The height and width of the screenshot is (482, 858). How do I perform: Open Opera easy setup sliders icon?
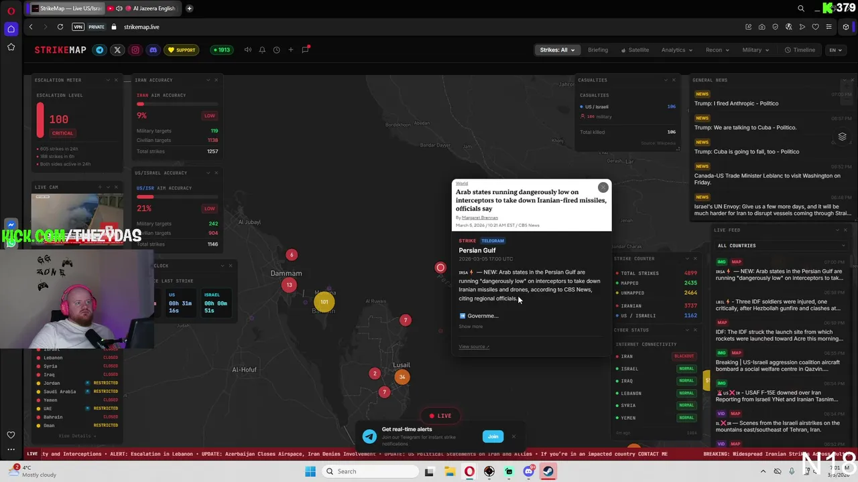coord(829,27)
